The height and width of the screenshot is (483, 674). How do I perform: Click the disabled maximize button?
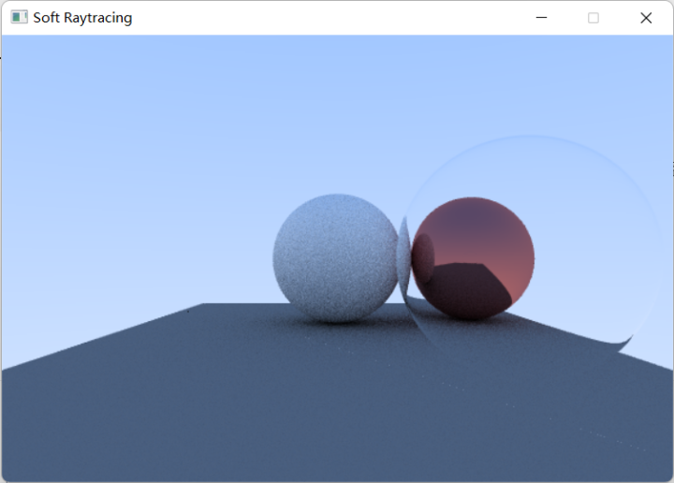coord(593,18)
